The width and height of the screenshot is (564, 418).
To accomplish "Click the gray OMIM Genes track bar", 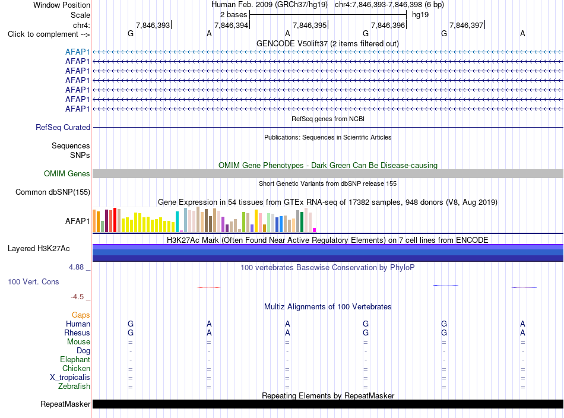I will [328, 174].
